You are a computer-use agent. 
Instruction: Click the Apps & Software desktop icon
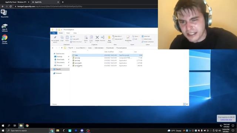coord(5,28)
